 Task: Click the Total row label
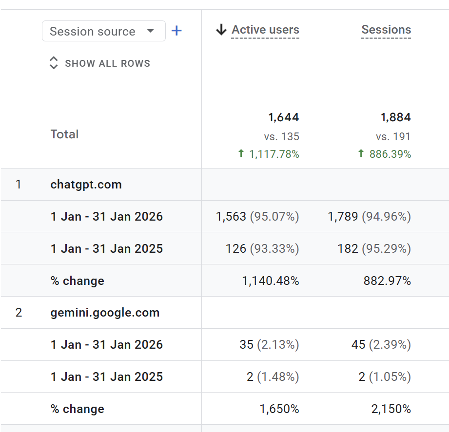pyautogui.click(x=64, y=134)
